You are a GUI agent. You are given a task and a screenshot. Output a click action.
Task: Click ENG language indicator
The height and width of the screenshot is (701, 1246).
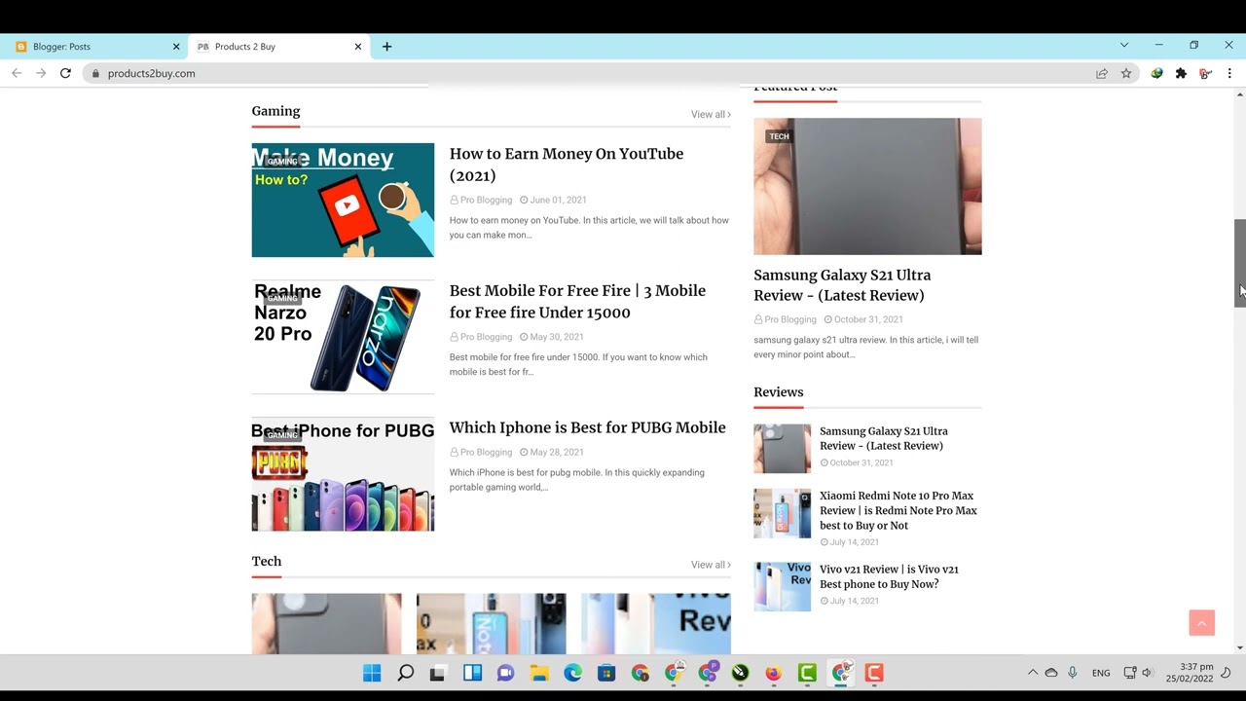click(1101, 673)
